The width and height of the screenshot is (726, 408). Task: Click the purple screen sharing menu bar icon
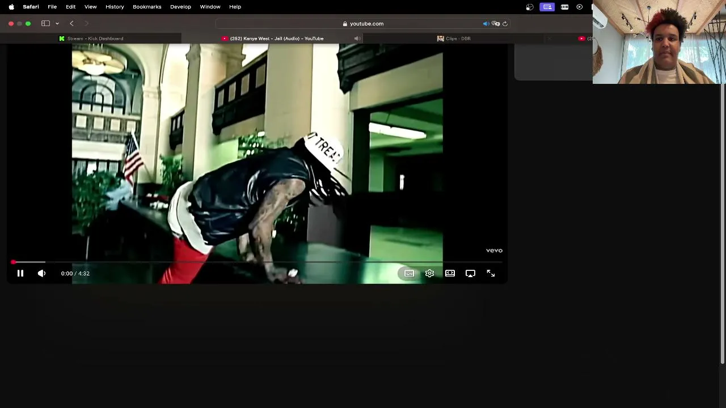click(547, 7)
